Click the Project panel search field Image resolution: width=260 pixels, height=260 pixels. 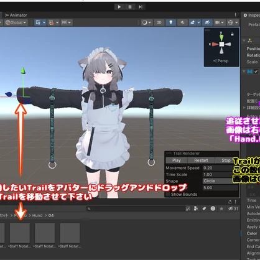pos(136,208)
